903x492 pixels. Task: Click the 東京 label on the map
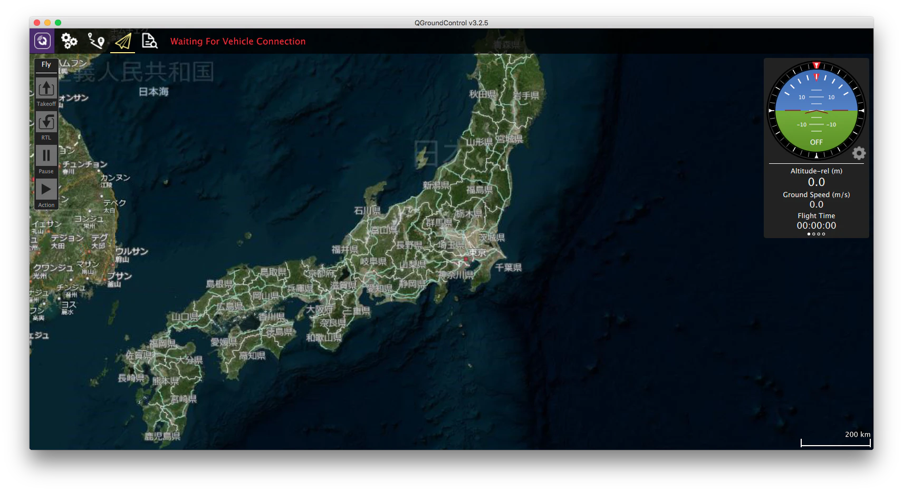coord(478,253)
